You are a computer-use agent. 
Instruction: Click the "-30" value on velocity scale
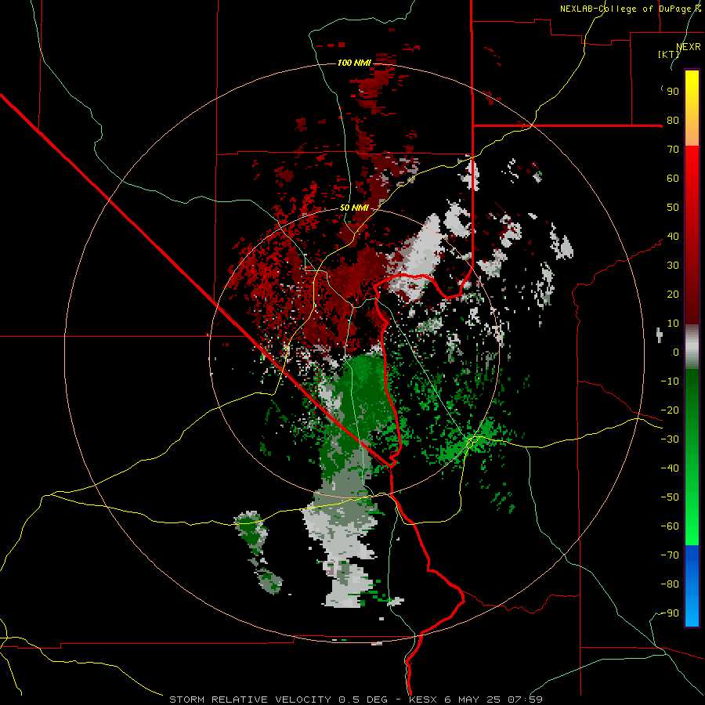[670, 439]
